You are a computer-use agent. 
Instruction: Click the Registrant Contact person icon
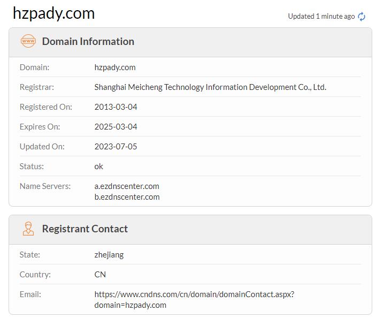pyautogui.click(x=28, y=229)
